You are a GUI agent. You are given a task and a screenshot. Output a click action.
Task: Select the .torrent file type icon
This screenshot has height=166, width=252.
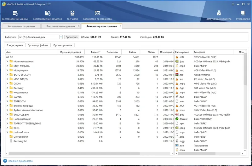(177, 119)
